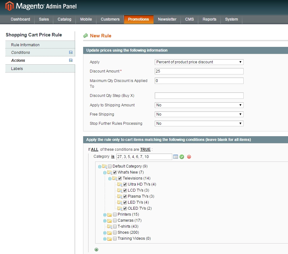Click the Printers folder icon
The height and width of the screenshot is (254, 288).
[110, 215]
